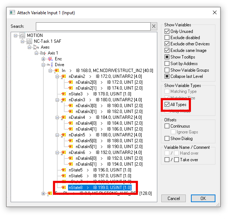233x219 pixels.
Task: Select nDataIn6[1] IB 194.0 row
Action: [109, 164]
